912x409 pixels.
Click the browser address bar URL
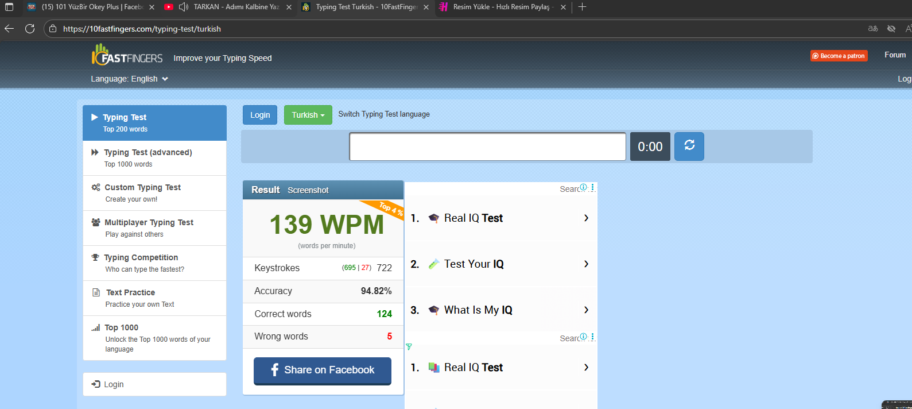(x=142, y=29)
